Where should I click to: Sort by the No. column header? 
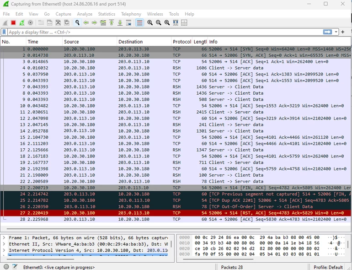coord(13,42)
